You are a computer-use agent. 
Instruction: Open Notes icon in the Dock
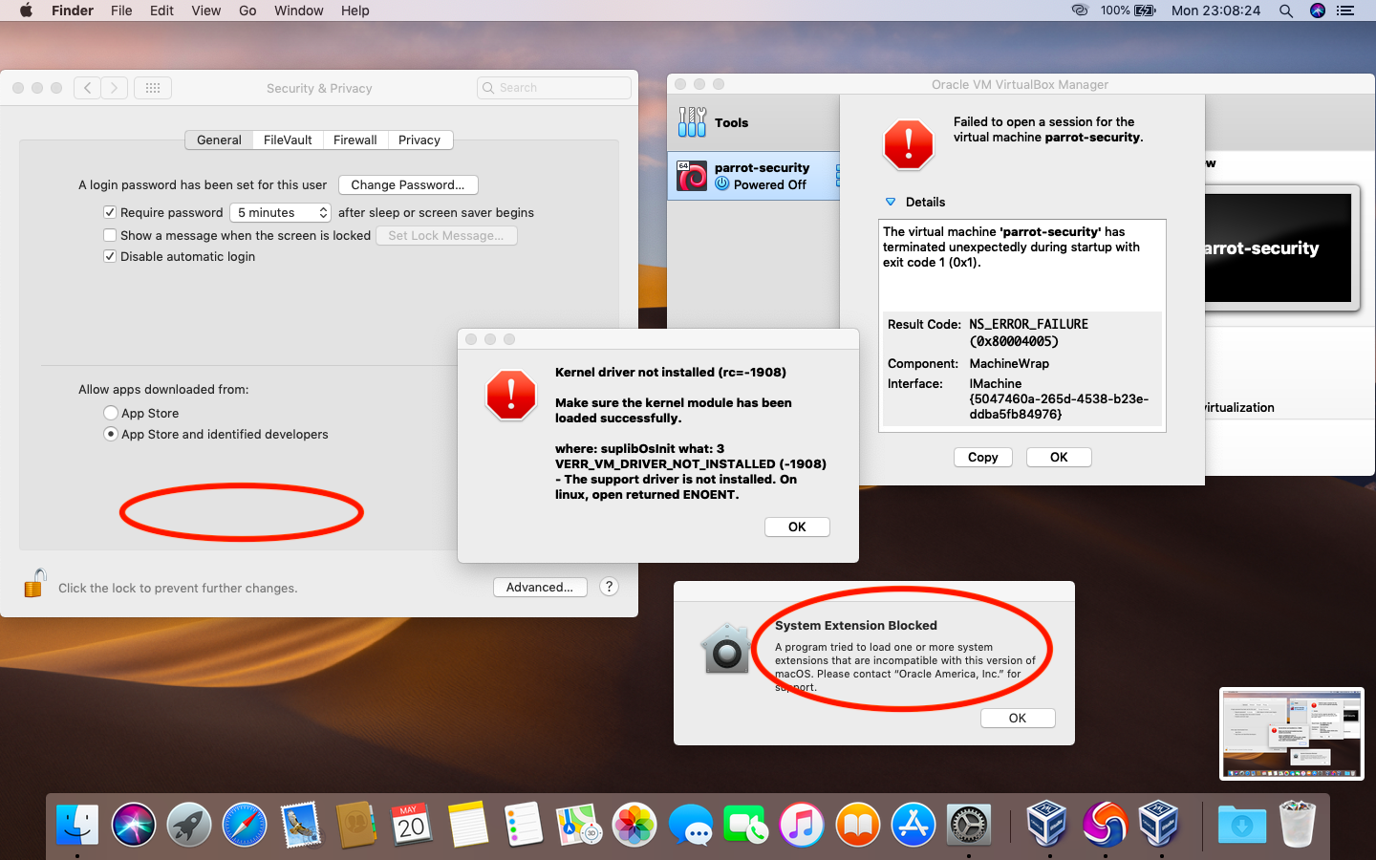(467, 824)
